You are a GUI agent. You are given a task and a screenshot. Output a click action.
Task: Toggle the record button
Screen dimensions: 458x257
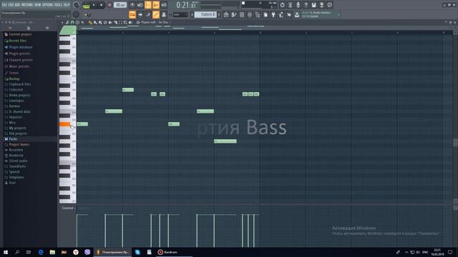pyautogui.click(x=109, y=5)
